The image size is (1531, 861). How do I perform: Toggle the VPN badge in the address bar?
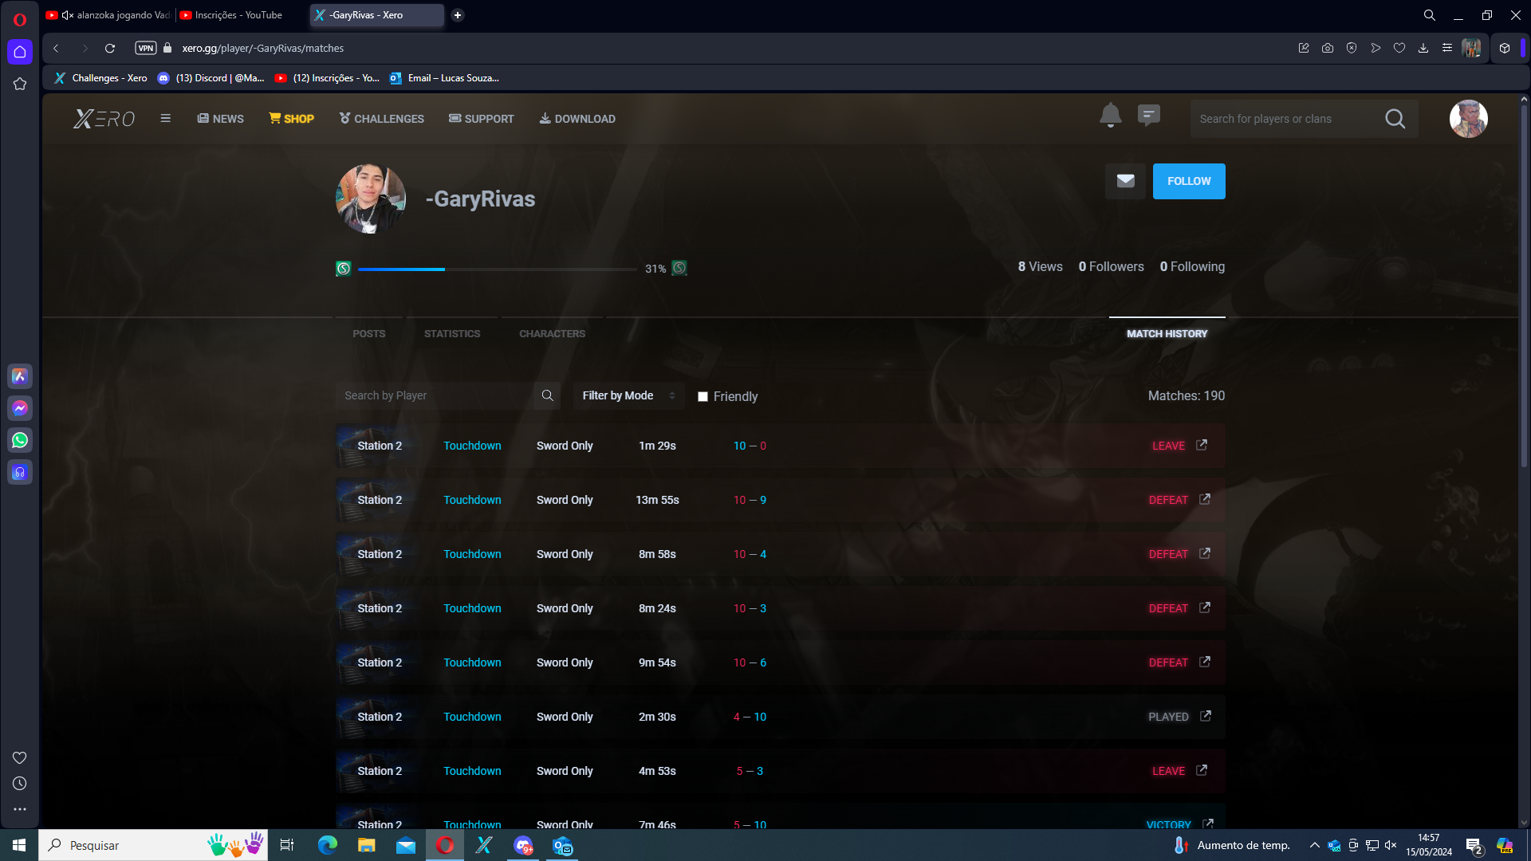pyautogui.click(x=146, y=48)
